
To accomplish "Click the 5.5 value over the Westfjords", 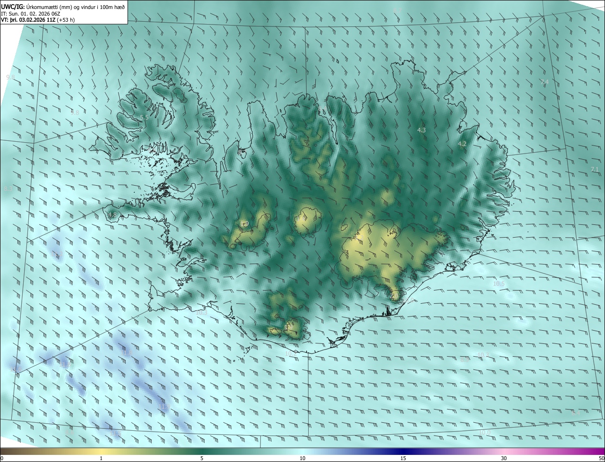I will [144, 117].
